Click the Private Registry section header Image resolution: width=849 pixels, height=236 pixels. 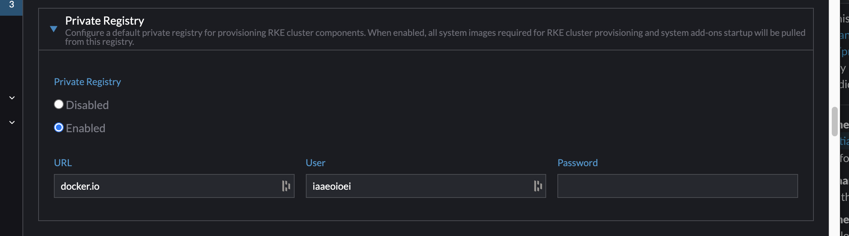(x=104, y=21)
